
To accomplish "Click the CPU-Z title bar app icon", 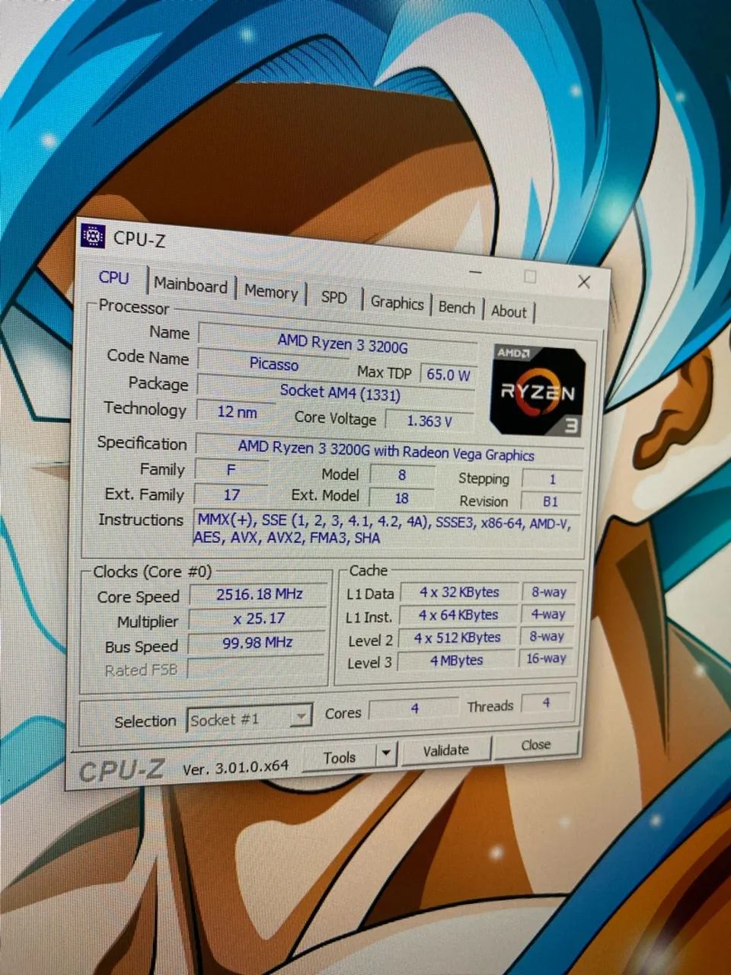I will coord(92,236).
